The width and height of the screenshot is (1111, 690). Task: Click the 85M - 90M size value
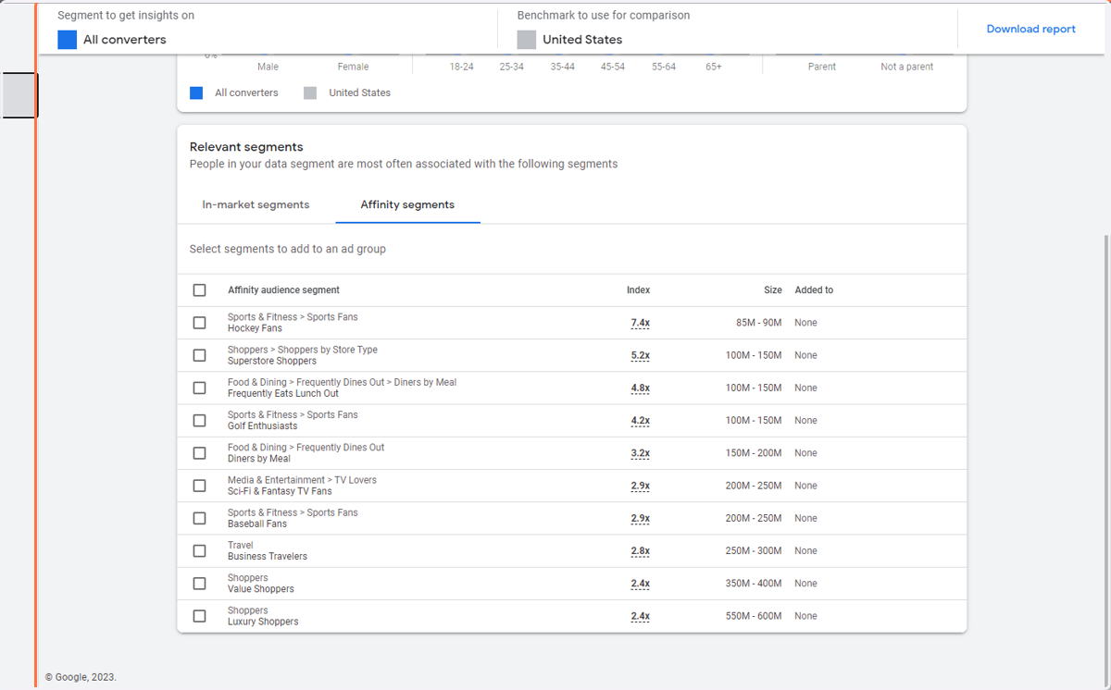(759, 323)
